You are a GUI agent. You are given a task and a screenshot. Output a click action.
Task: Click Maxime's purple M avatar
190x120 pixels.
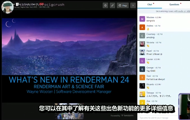tap(142, 19)
